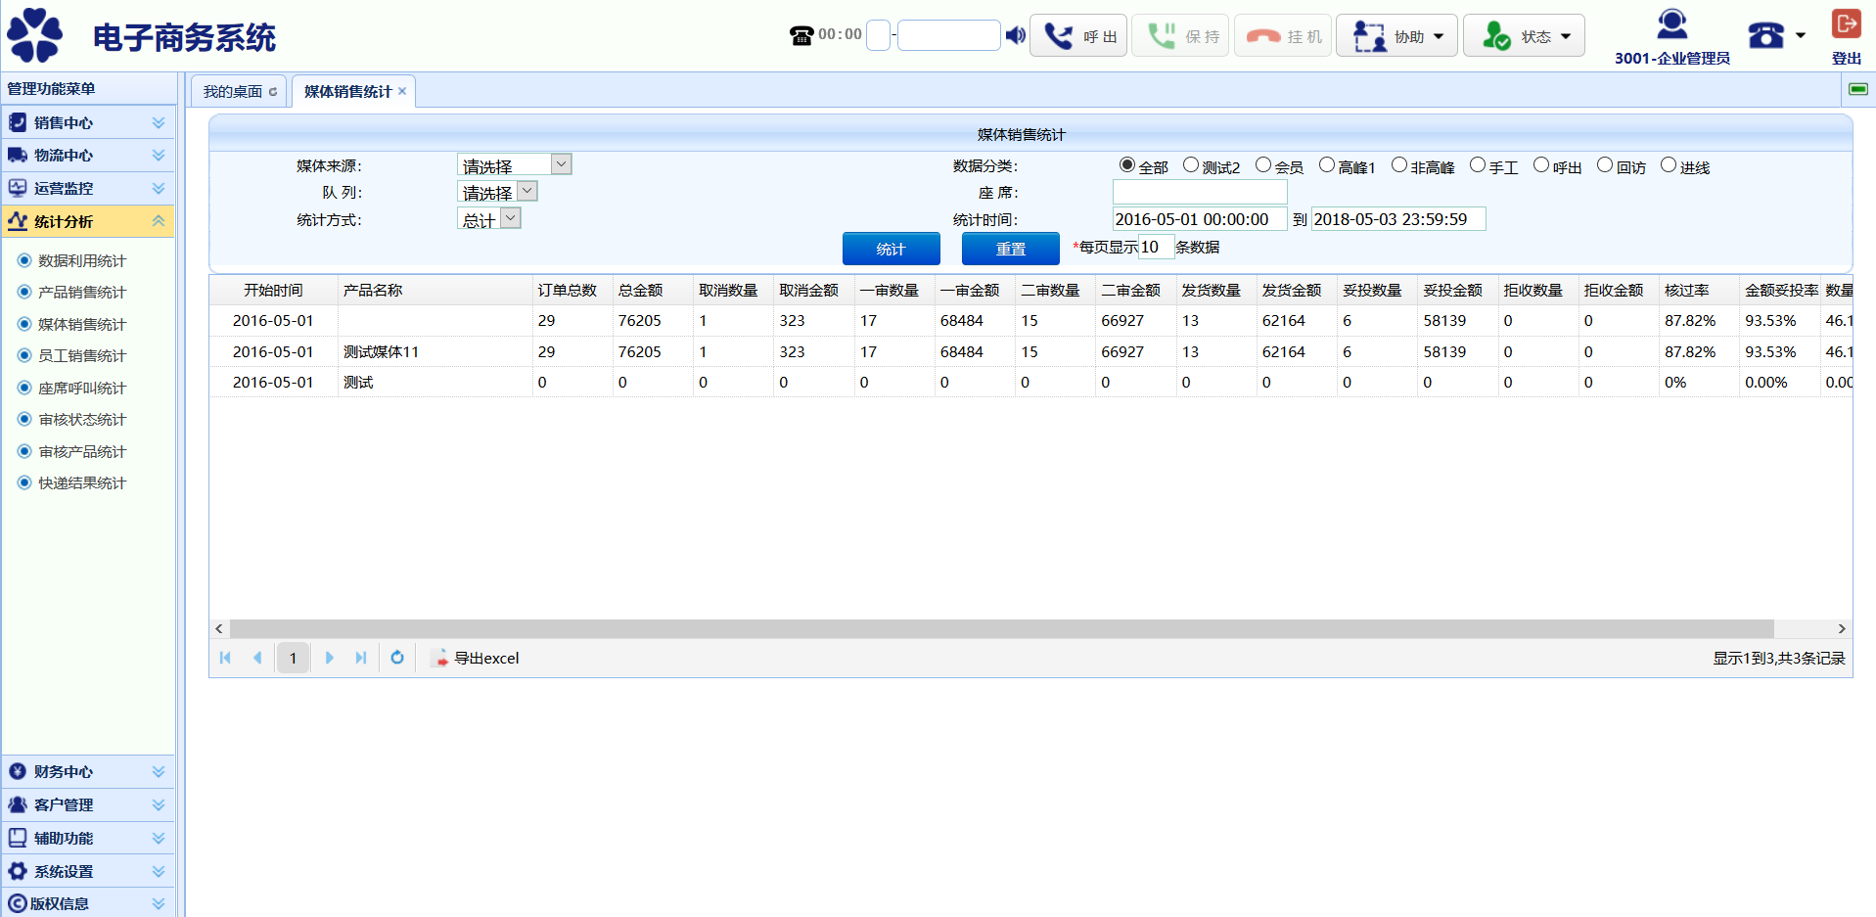Open the 协助 dropdown menu
The image size is (1876, 917).
[1396, 36]
